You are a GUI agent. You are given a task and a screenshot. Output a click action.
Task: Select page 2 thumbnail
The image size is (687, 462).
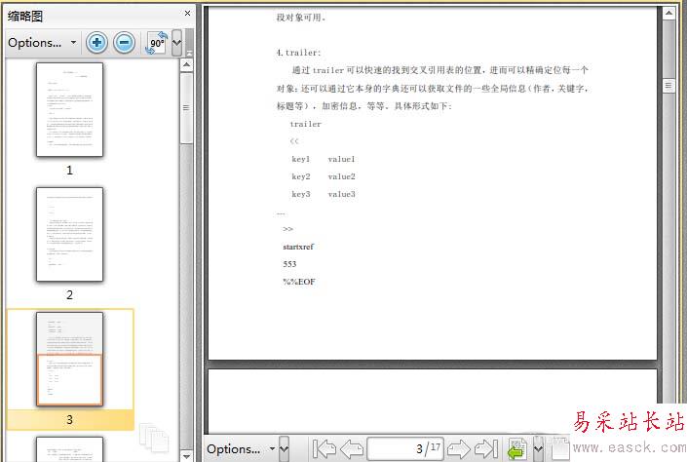click(x=69, y=235)
